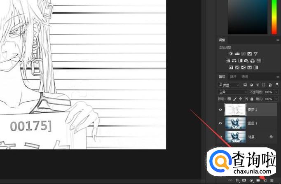Filter layers by smart objects
This screenshot has height=184, width=281.
click(270, 85)
